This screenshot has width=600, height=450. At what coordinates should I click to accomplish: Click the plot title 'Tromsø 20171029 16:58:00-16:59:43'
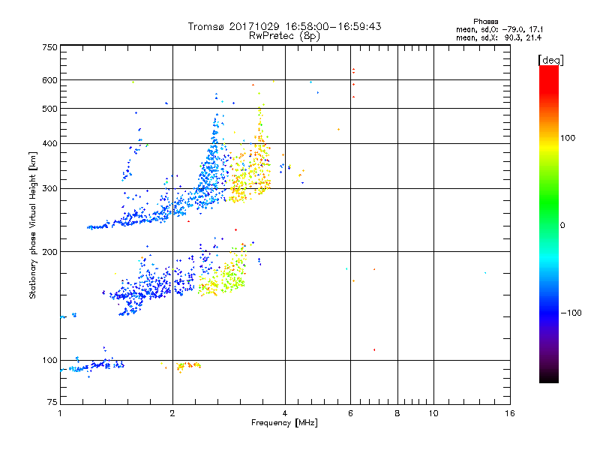pyautogui.click(x=284, y=26)
